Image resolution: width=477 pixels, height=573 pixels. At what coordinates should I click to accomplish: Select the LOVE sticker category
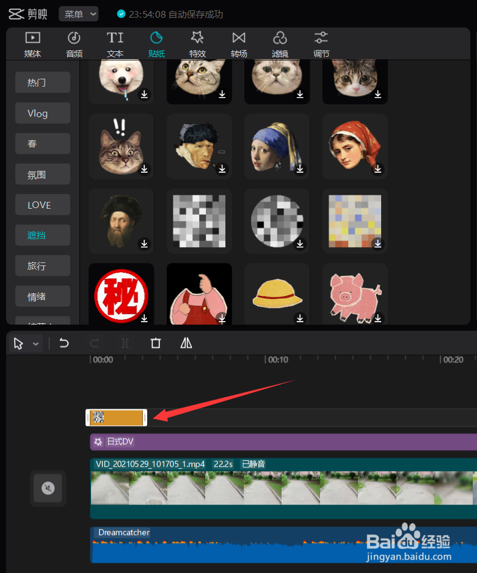[42, 204]
